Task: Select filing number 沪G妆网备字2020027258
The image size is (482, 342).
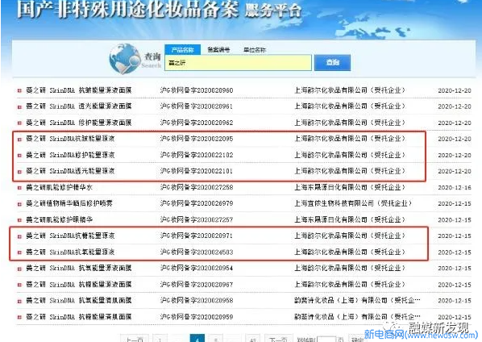Action: point(197,187)
